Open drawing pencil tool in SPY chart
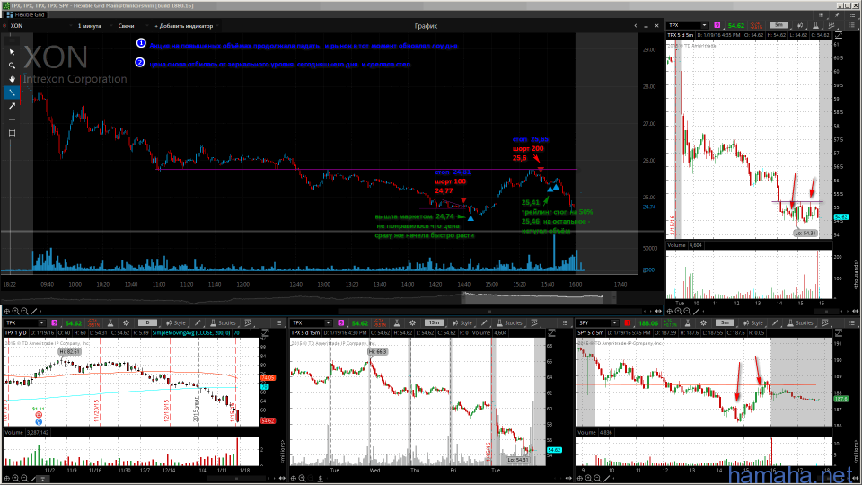The width and height of the screenshot is (862, 485). pyautogui.click(x=775, y=322)
